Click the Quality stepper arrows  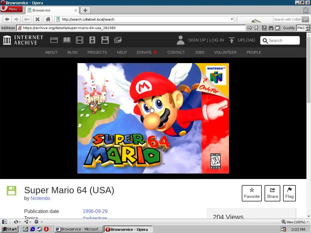pos(308,28)
